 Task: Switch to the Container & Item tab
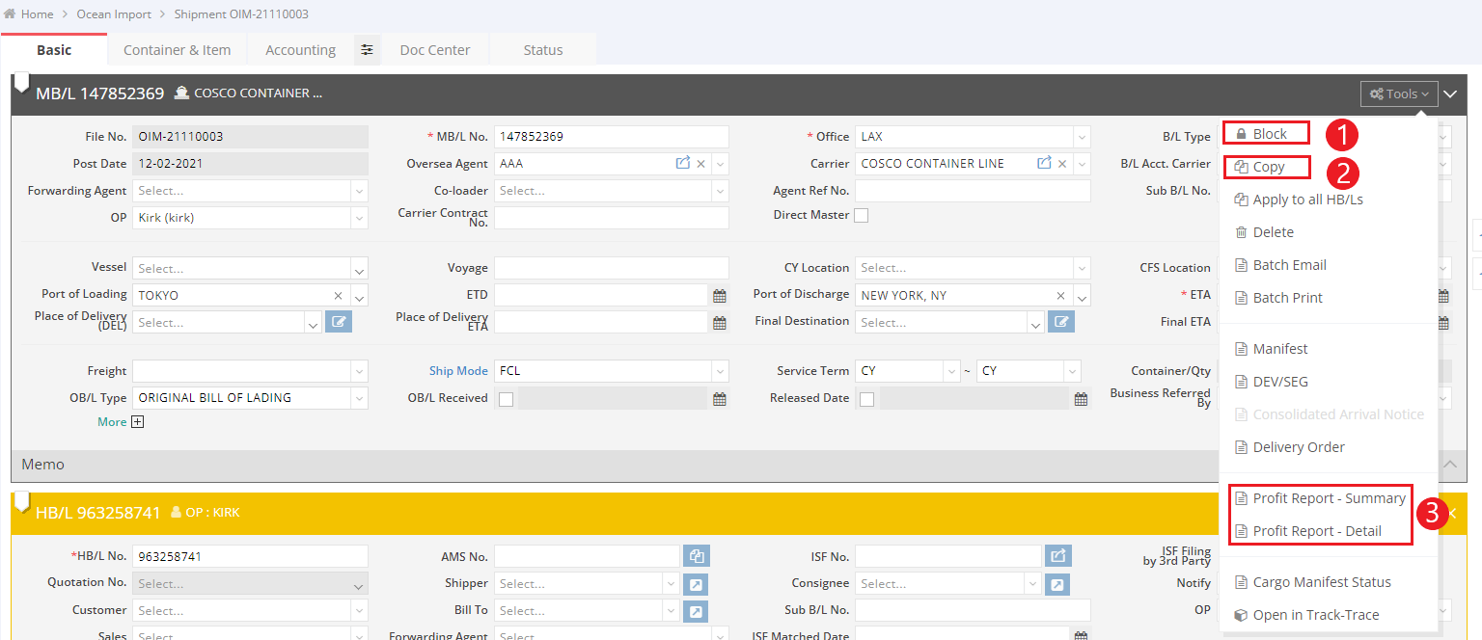[x=177, y=50]
